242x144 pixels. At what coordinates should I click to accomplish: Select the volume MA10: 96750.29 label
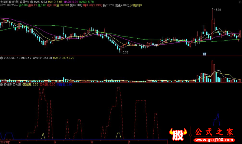[x=64, y=58]
